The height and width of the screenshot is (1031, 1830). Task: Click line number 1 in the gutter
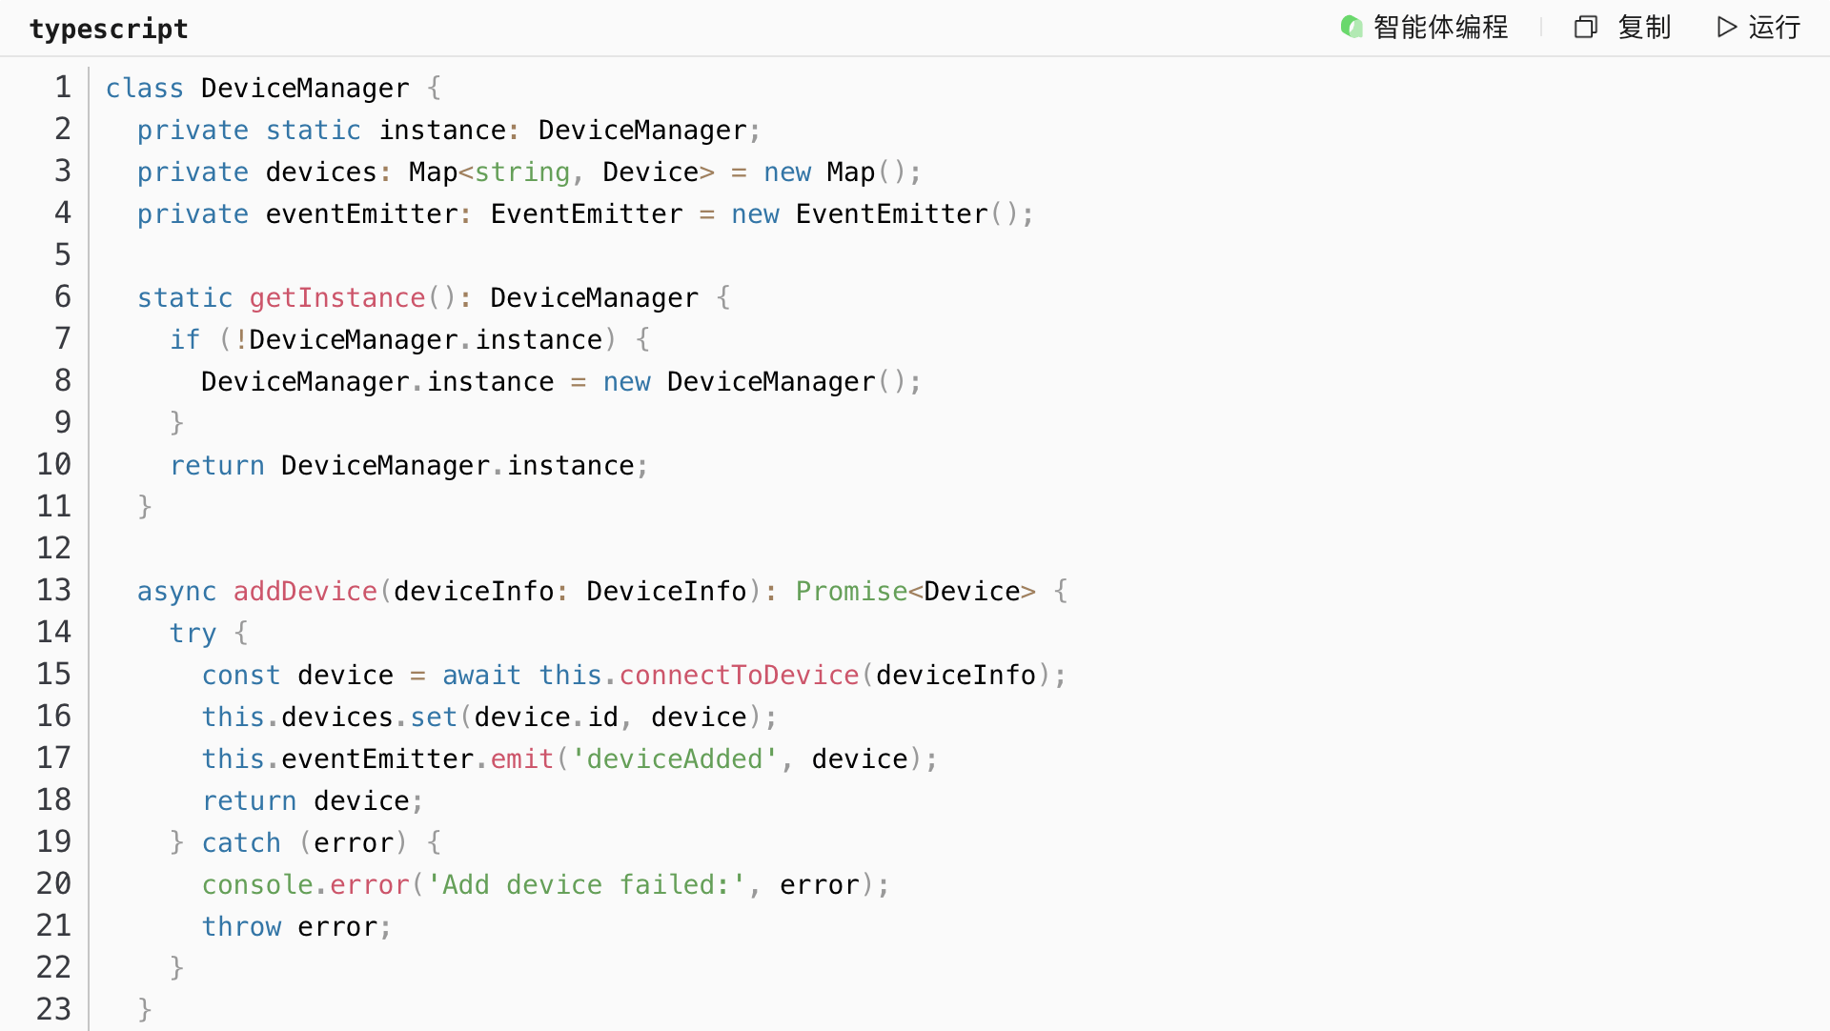(63, 88)
